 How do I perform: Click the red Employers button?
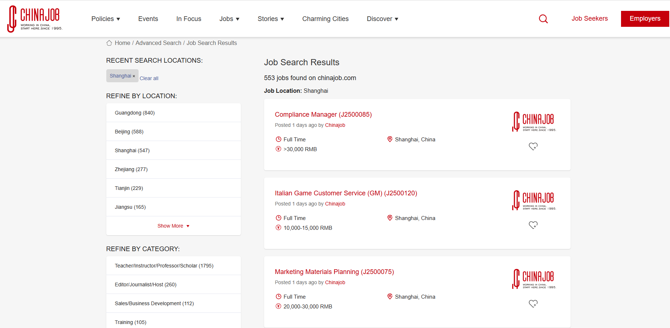(645, 19)
